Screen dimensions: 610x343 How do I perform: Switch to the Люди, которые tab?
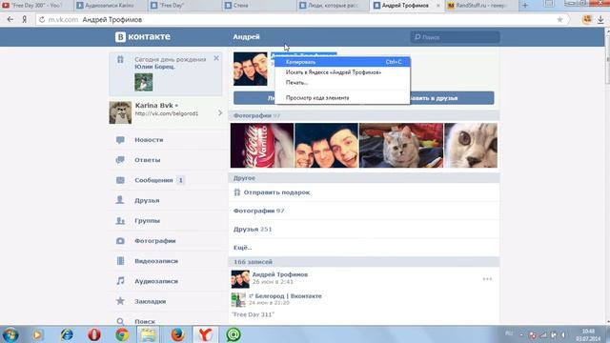coord(334,6)
